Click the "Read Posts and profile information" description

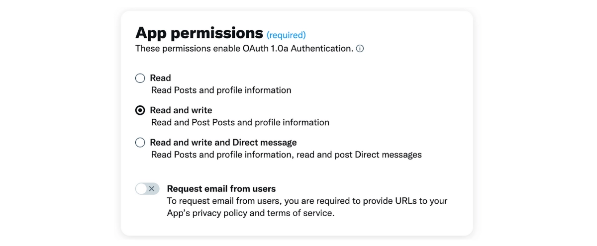point(221,90)
